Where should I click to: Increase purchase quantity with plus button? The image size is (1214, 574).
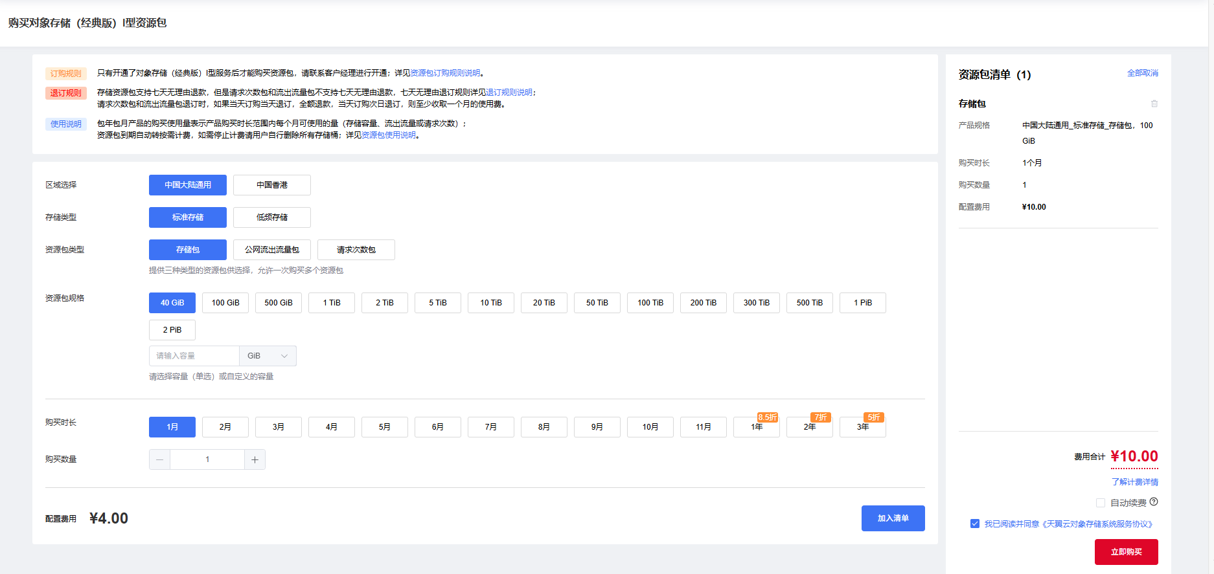tap(255, 459)
